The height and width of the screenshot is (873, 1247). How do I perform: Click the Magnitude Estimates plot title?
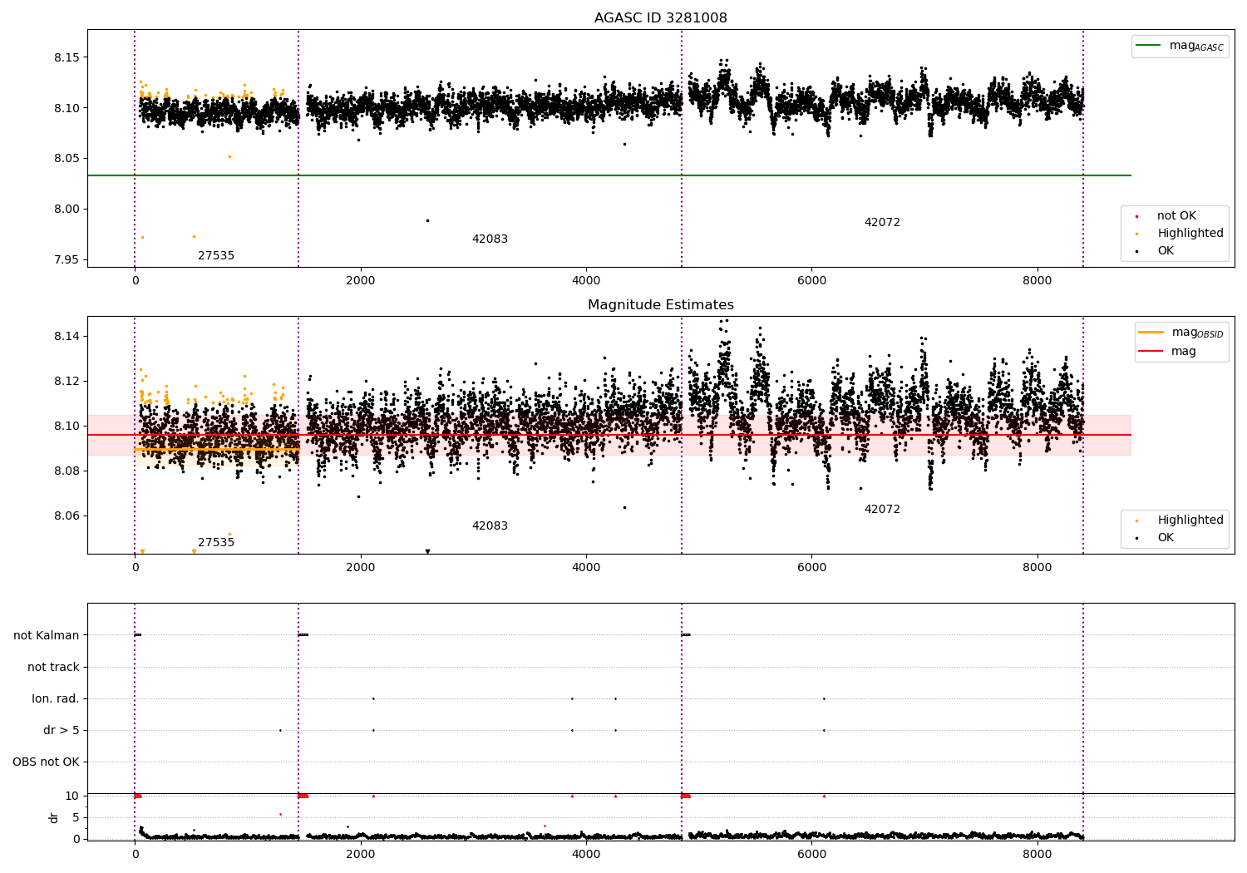(x=660, y=305)
